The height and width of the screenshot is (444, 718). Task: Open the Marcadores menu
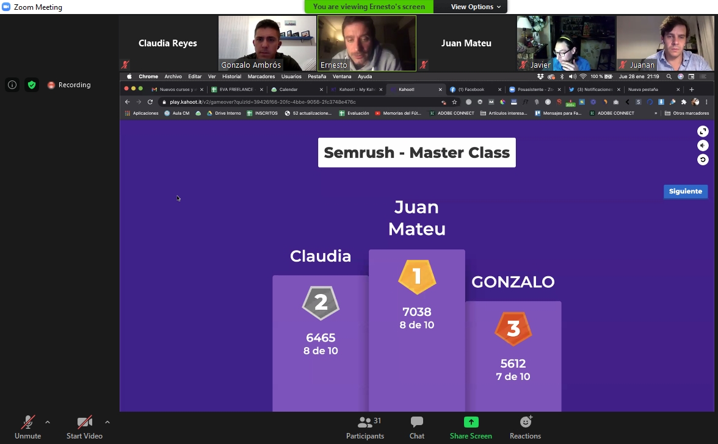point(261,76)
